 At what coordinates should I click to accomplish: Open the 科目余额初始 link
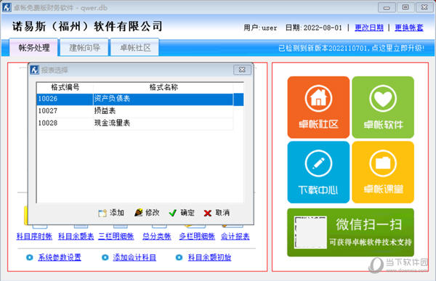[x=209, y=257]
